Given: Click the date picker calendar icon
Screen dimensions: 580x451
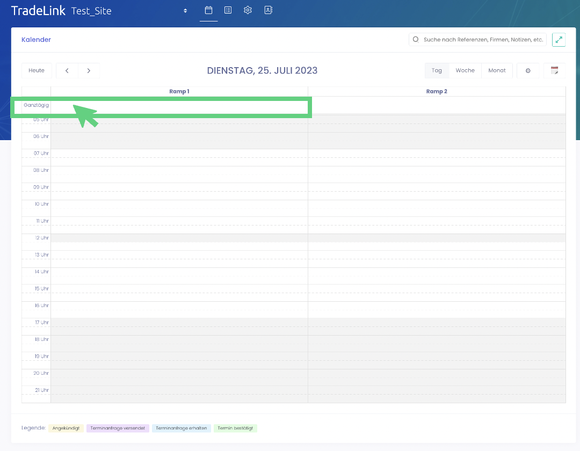Looking at the screenshot, I should (554, 71).
